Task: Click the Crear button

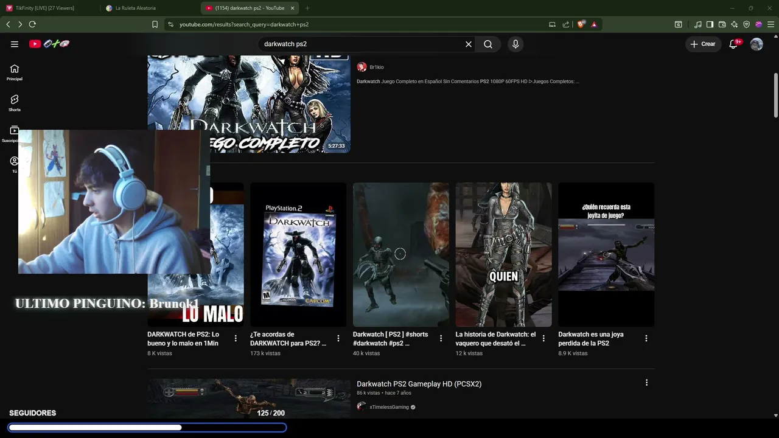Action: coord(703,44)
